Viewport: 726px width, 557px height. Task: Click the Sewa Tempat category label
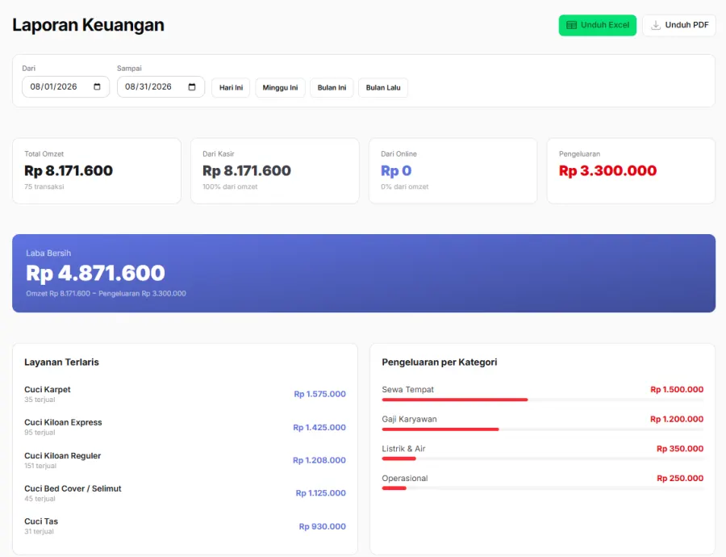(x=408, y=389)
